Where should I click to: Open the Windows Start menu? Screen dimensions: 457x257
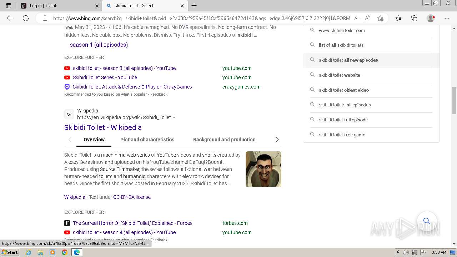[x=10, y=252]
